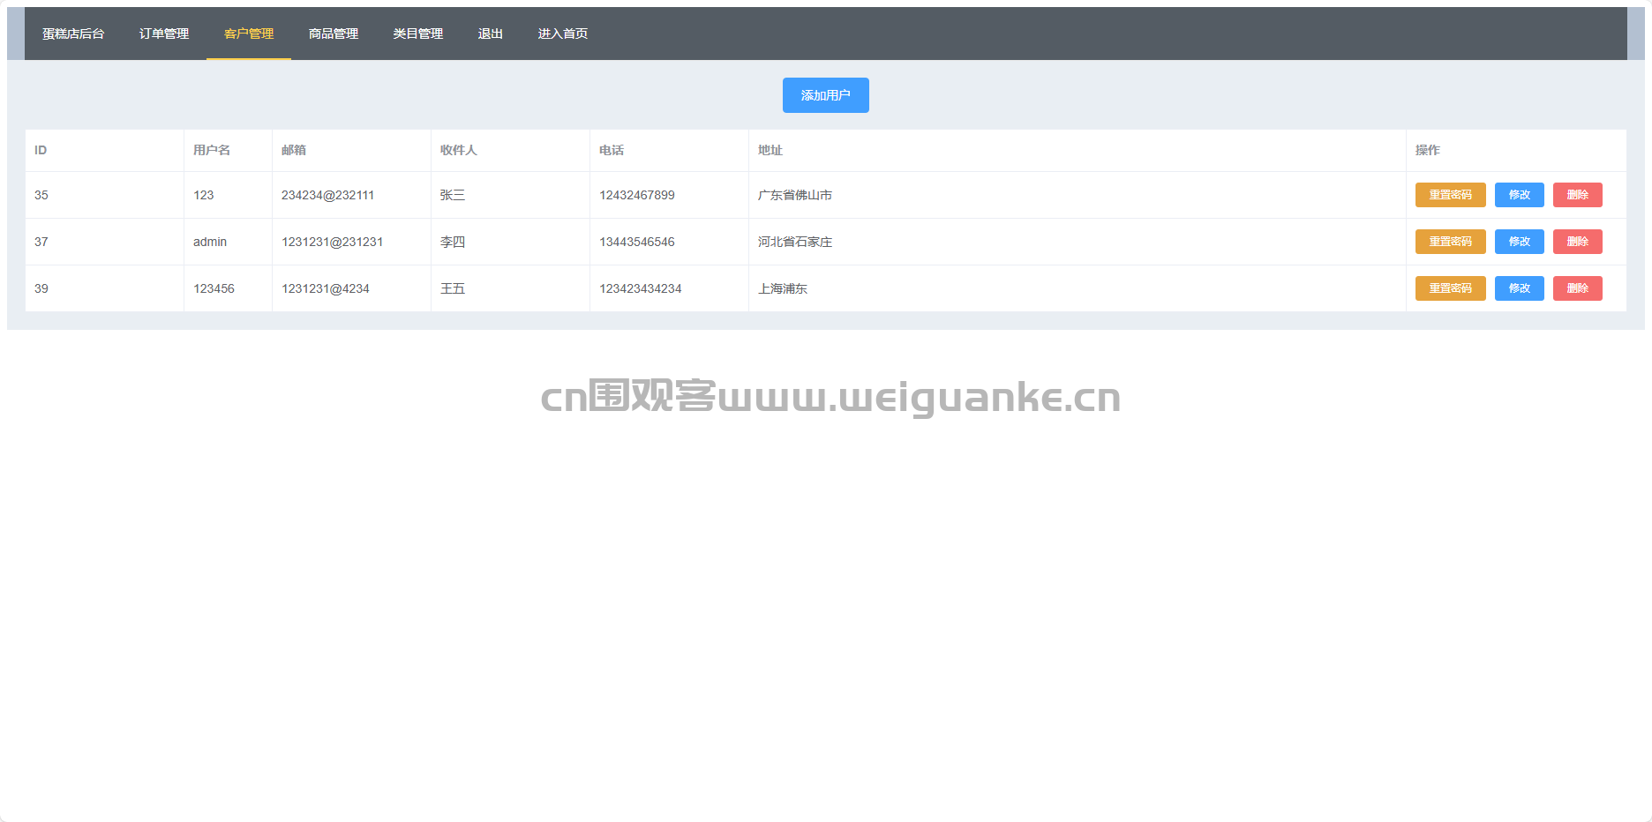This screenshot has height=822, width=1652.
Task: Click the 用户名 column header
Action: click(212, 150)
